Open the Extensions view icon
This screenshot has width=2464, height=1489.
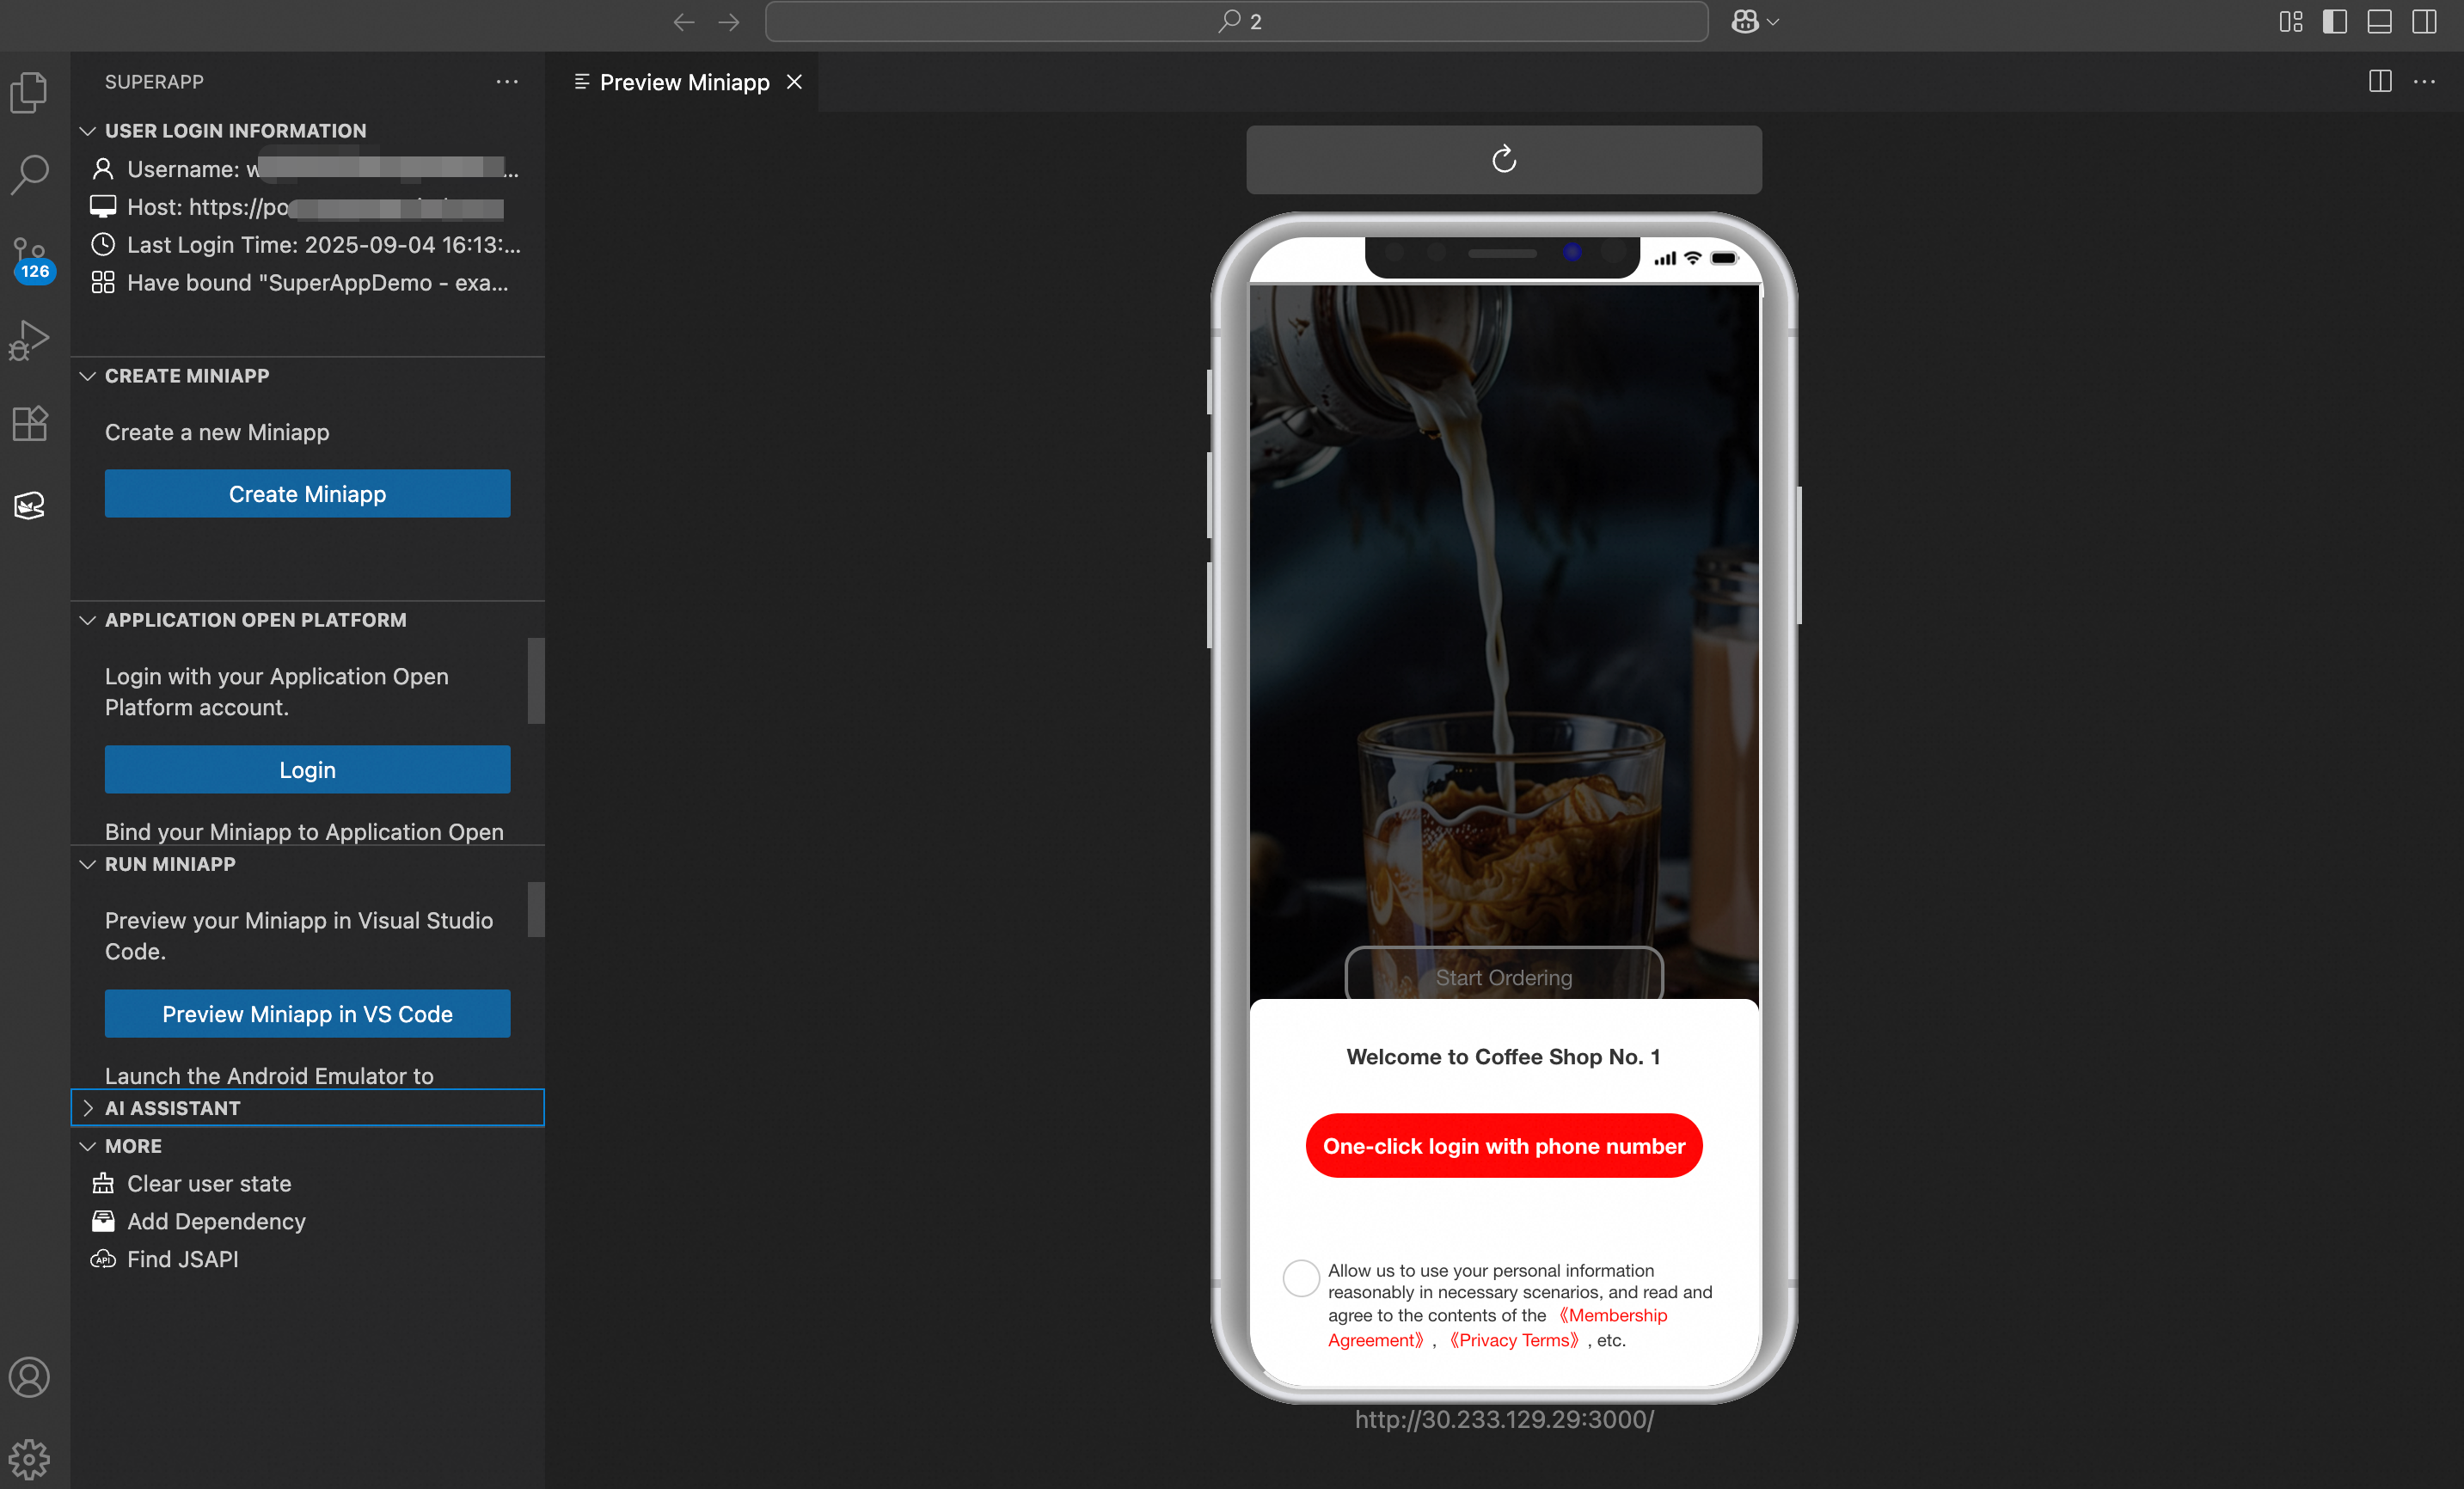pos(30,423)
